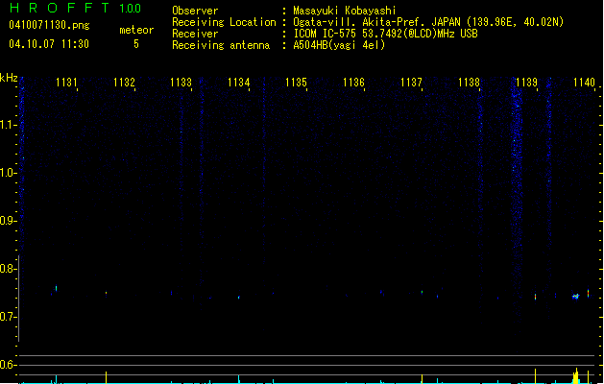Click the 1.0 kHz frequency label

8,173
